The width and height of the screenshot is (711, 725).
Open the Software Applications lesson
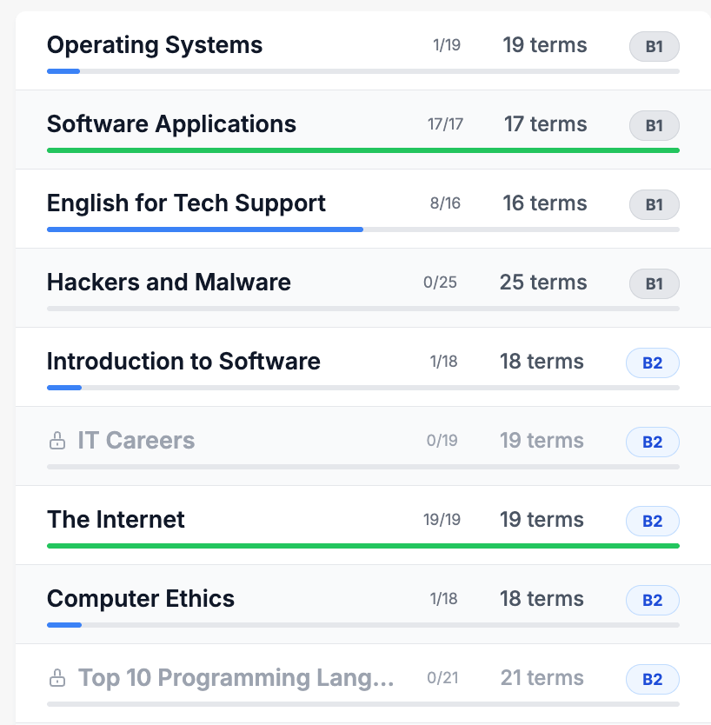point(171,124)
